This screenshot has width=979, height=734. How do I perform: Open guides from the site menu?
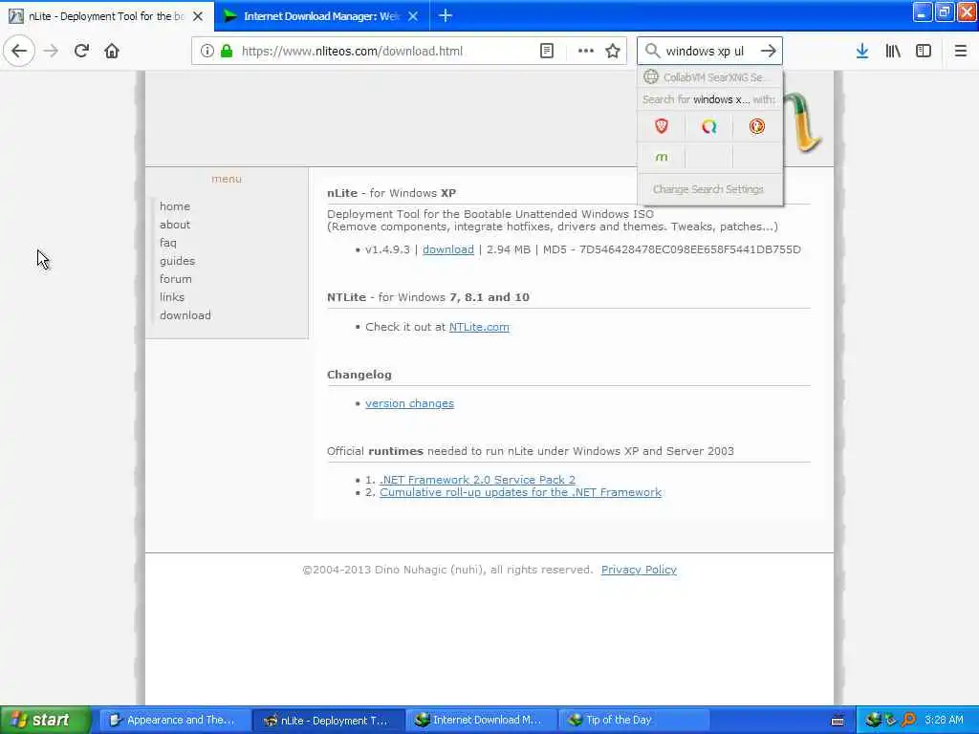pos(177,260)
